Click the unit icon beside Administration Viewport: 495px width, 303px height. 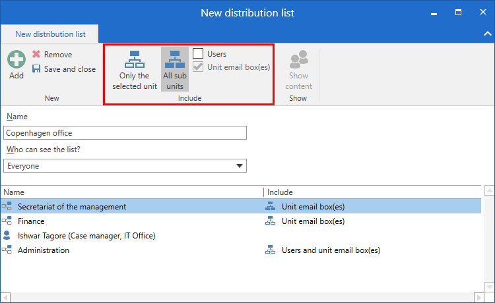tap(7, 250)
